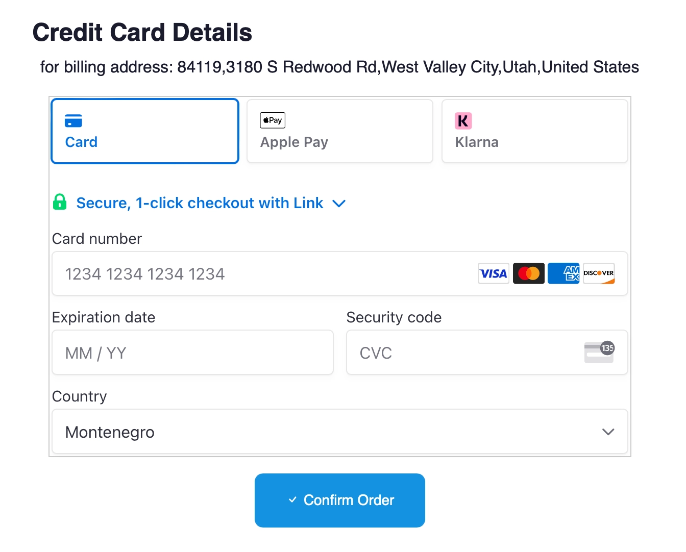Viewport: 686px width, 552px height.
Task: Click the CVC card hint icon
Action: pos(599,352)
